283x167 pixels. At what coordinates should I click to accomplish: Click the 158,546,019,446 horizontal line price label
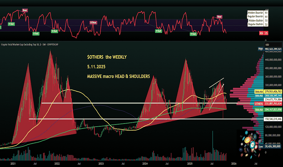pos(273,119)
